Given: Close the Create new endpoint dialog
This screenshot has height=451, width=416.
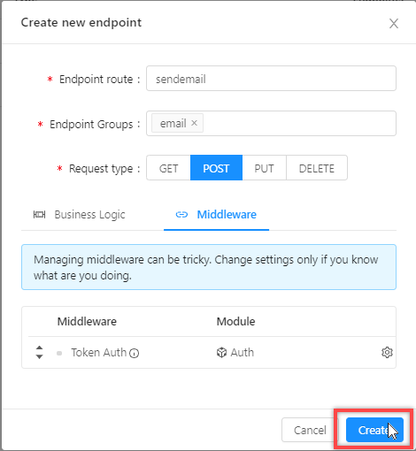Looking at the screenshot, I should pos(394,23).
